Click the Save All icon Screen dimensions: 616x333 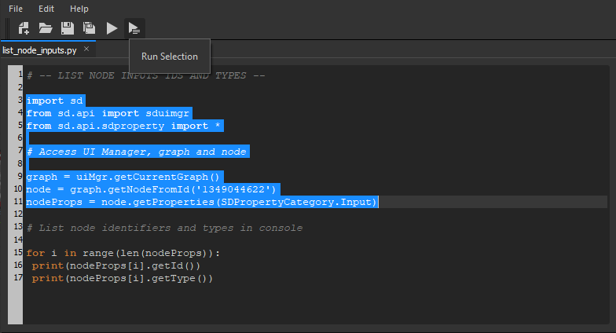tap(90, 28)
